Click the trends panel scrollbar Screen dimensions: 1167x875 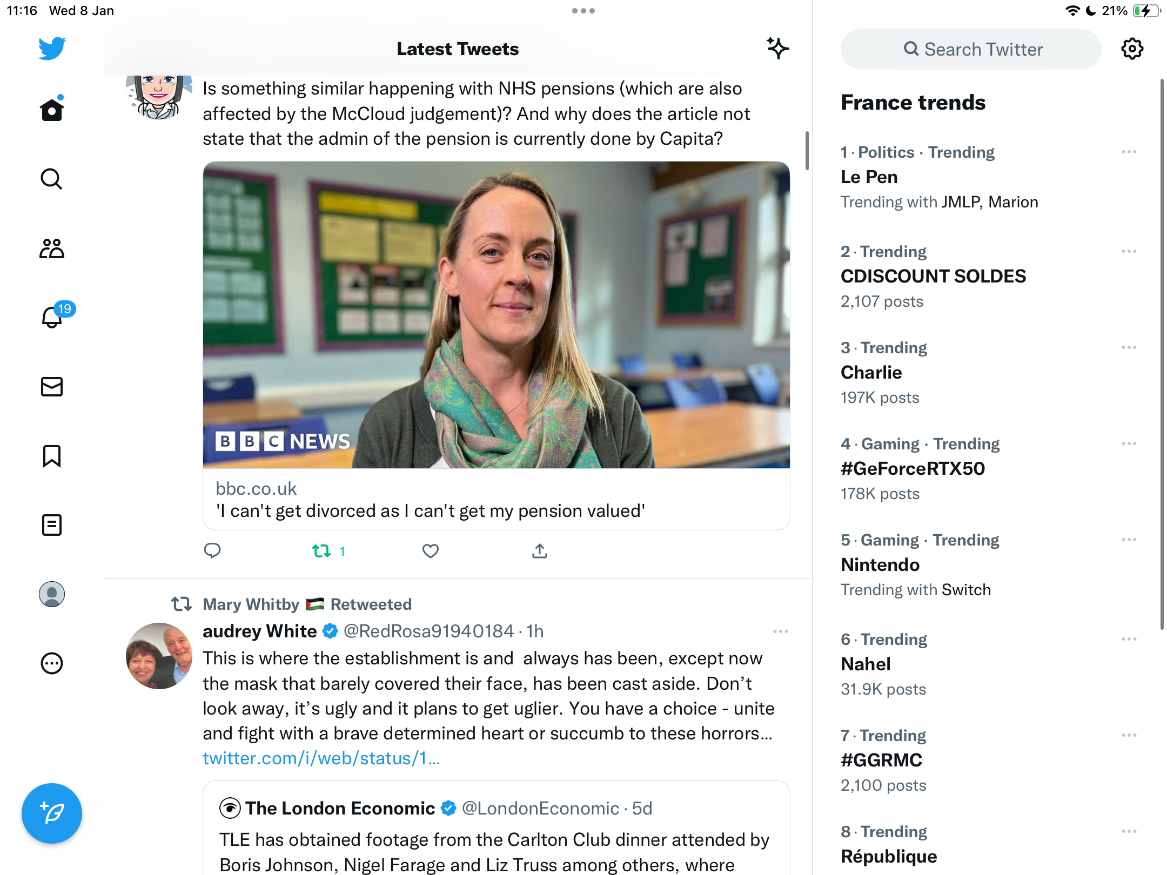point(1162,354)
